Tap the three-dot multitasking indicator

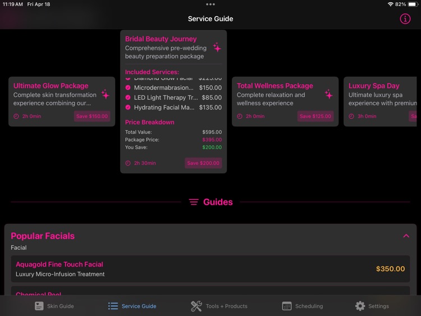(x=210, y=4)
